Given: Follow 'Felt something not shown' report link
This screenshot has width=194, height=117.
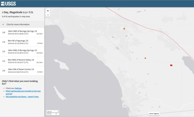Looking at the screenshot, I should 22,97.
